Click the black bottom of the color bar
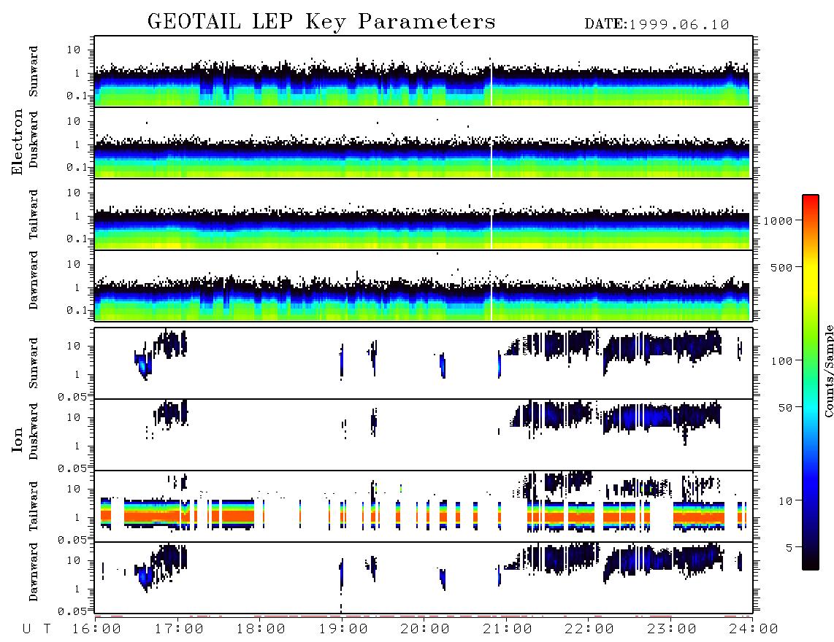 point(810,562)
